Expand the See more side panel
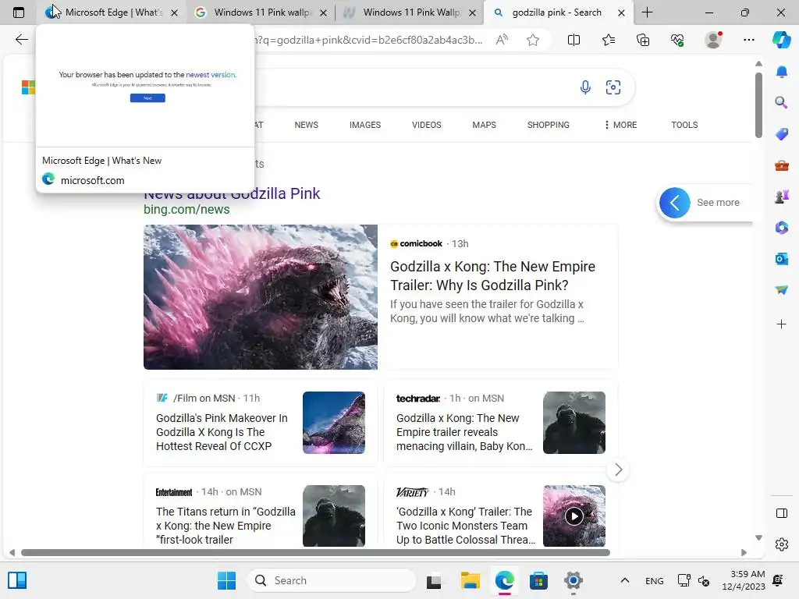The height and width of the screenshot is (599, 799). (x=705, y=203)
